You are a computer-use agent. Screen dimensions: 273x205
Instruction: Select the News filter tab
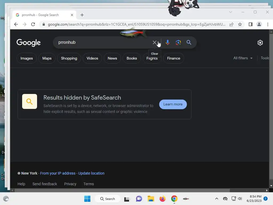pos(112,58)
